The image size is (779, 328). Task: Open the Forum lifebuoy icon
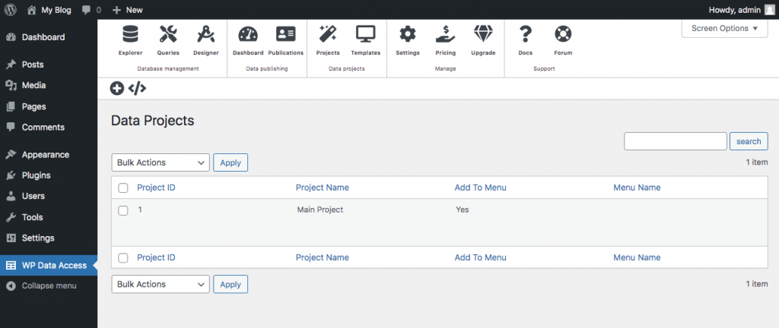point(563,35)
